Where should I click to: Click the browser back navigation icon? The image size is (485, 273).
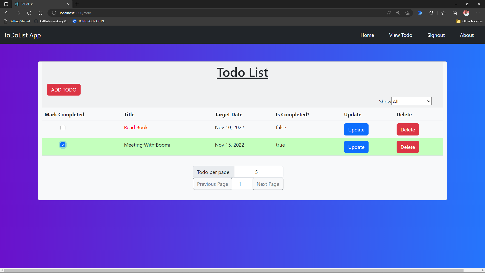pos(7,13)
